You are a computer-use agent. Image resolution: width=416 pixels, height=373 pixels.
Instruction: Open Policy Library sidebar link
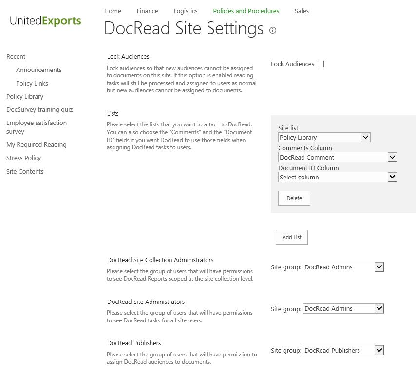pyautogui.click(x=25, y=97)
